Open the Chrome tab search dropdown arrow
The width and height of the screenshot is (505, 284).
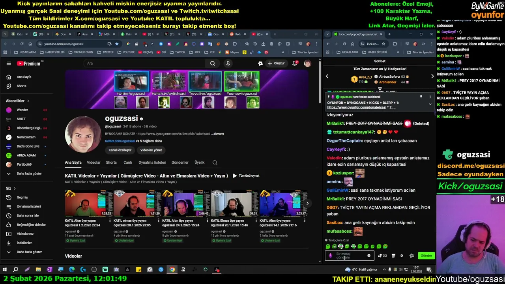pyautogui.click(x=5, y=34)
